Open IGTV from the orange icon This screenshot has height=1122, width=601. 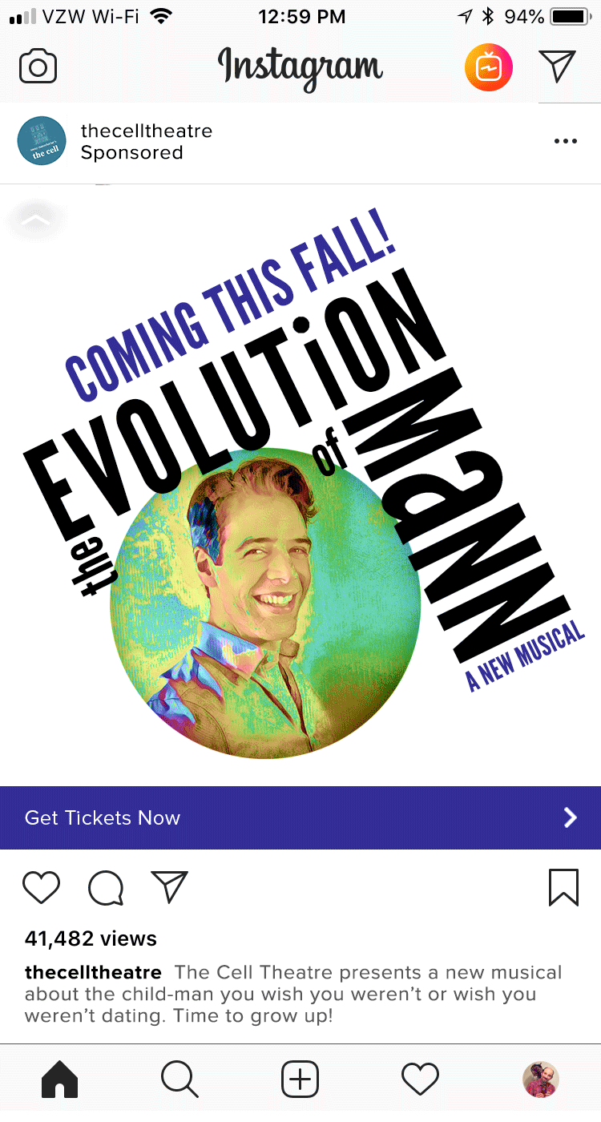[489, 68]
